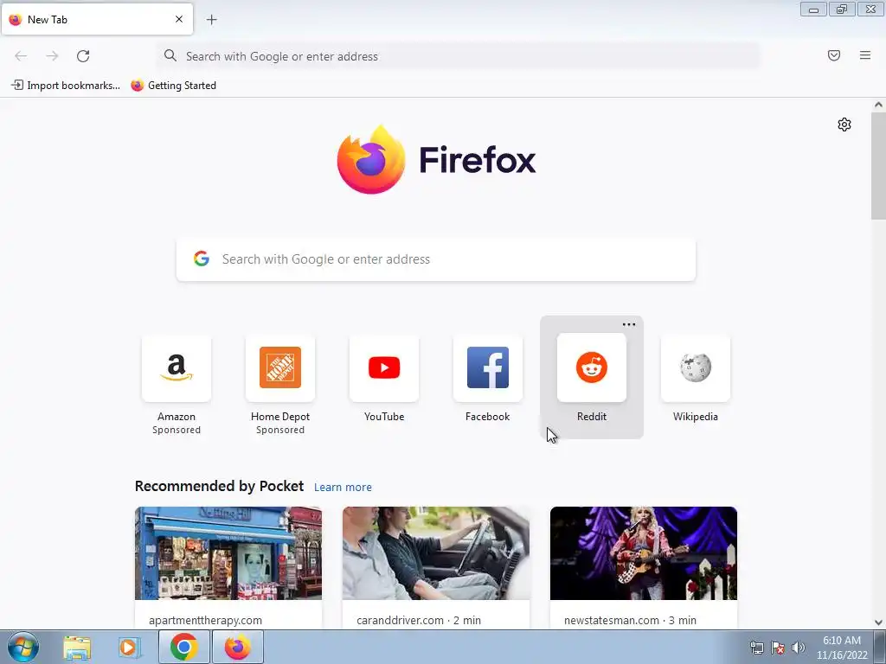
Task: Click the Learn more Pocket link
Action: coord(343,487)
